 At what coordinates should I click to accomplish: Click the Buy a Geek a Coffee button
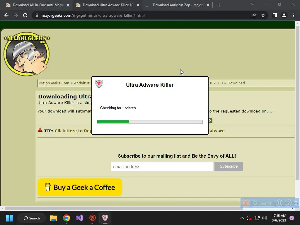click(80, 187)
